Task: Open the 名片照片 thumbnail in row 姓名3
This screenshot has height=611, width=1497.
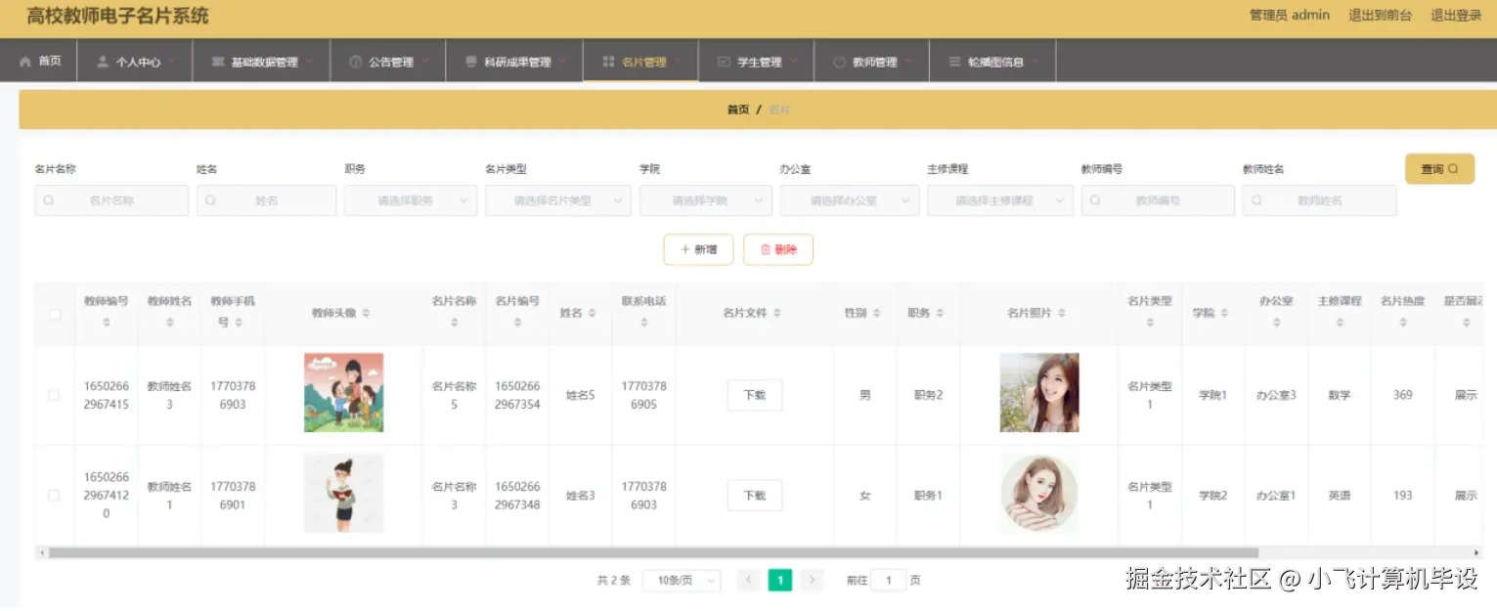Action: point(1039,494)
